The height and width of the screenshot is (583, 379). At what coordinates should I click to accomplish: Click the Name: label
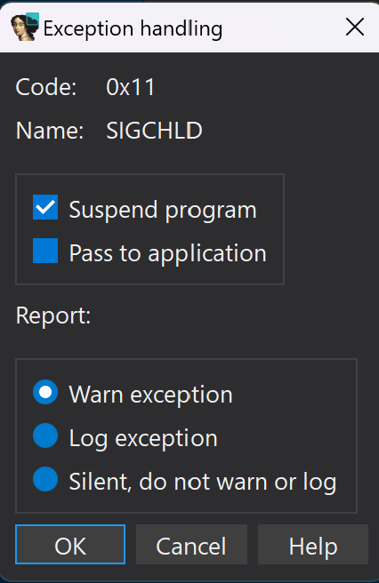pyautogui.click(x=50, y=131)
